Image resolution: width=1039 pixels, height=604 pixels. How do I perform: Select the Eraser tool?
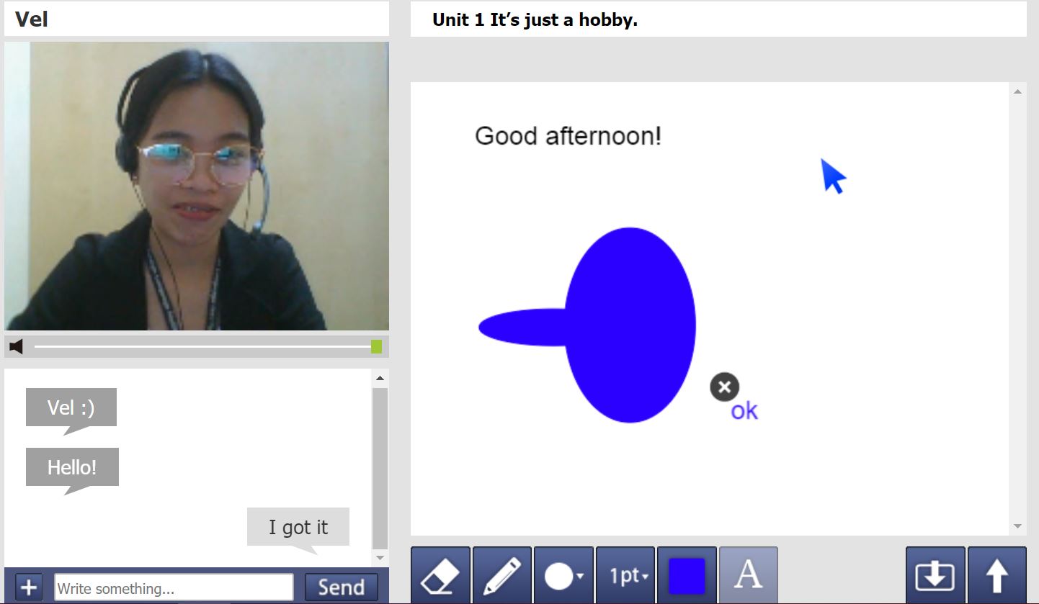coord(440,575)
